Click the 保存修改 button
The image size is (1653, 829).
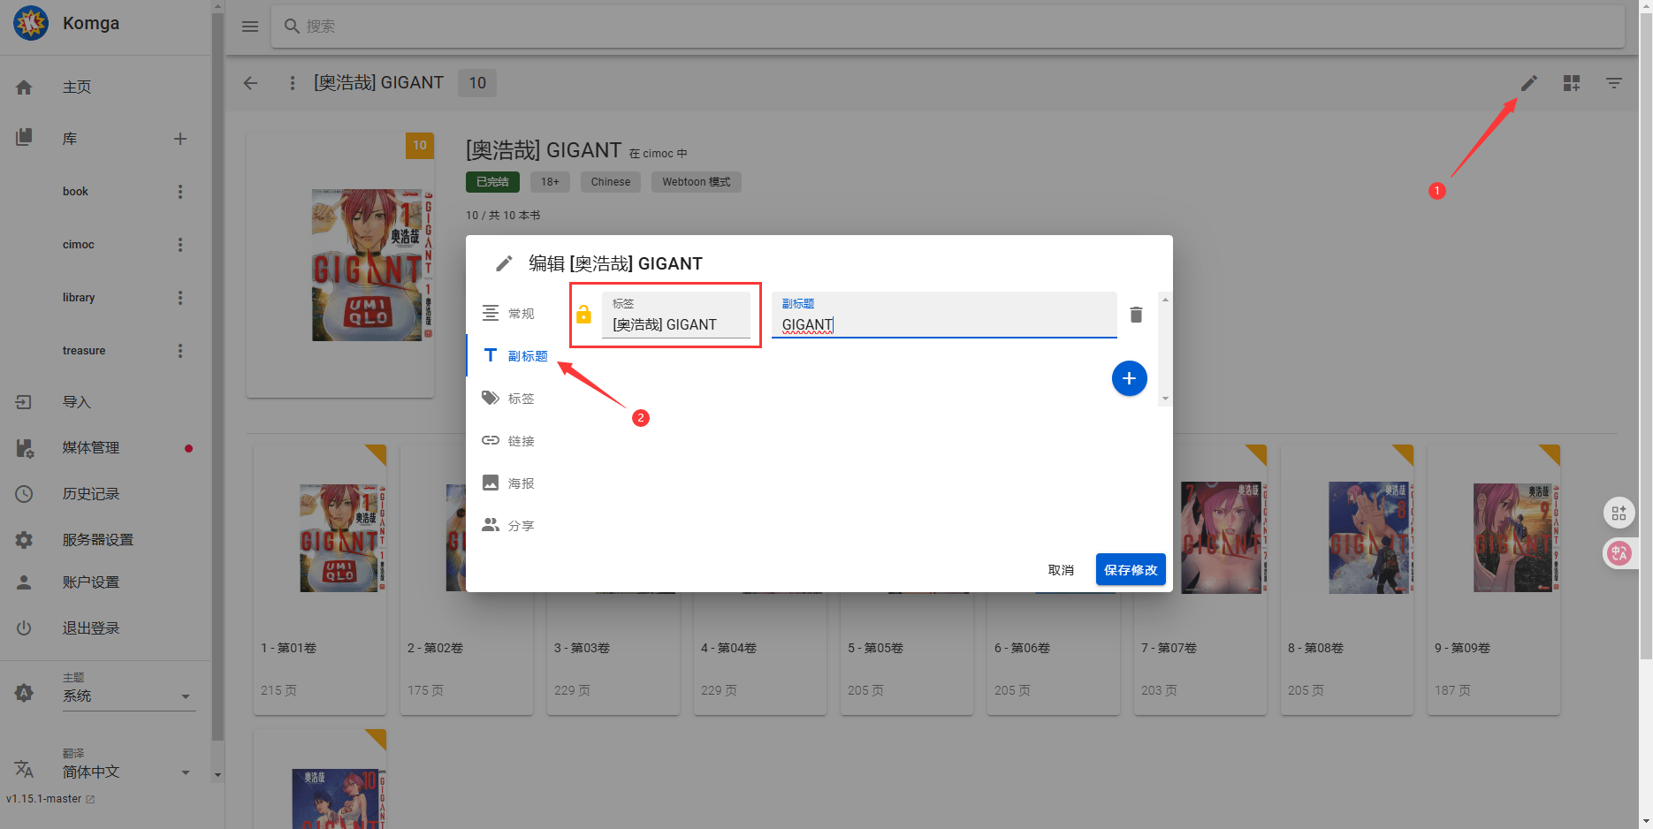click(x=1130, y=570)
